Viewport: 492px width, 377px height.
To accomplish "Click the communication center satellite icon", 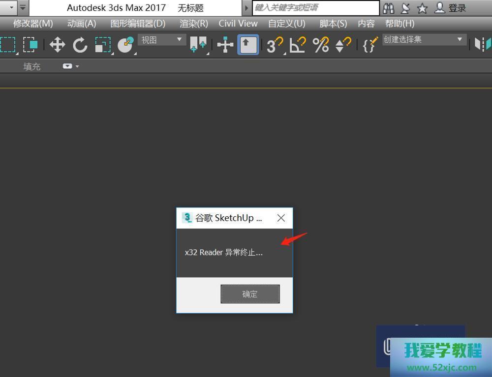I will pyautogui.click(x=405, y=8).
